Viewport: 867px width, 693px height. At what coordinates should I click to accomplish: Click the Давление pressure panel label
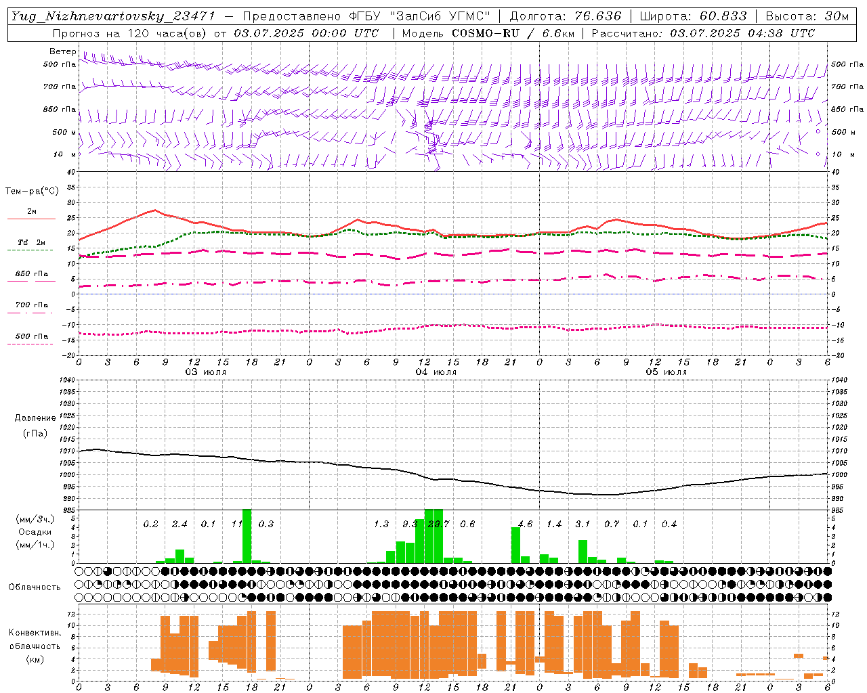tap(35, 418)
